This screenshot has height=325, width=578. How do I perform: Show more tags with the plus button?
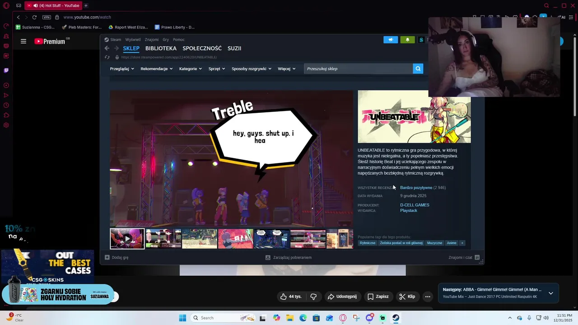(462, 243)
